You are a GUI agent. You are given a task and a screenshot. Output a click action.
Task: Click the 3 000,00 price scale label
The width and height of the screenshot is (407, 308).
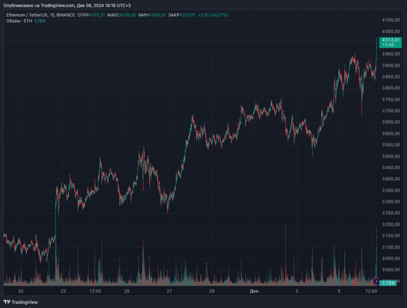tap(390, 270)
